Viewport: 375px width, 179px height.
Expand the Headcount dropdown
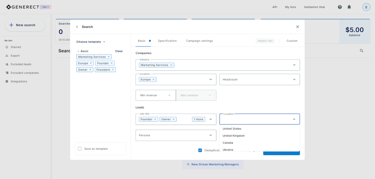coord(259,79)
